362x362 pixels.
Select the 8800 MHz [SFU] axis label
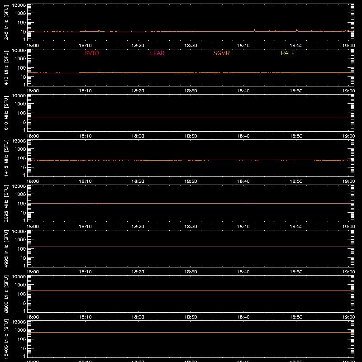pyautogui.click(x=6, y=294)
